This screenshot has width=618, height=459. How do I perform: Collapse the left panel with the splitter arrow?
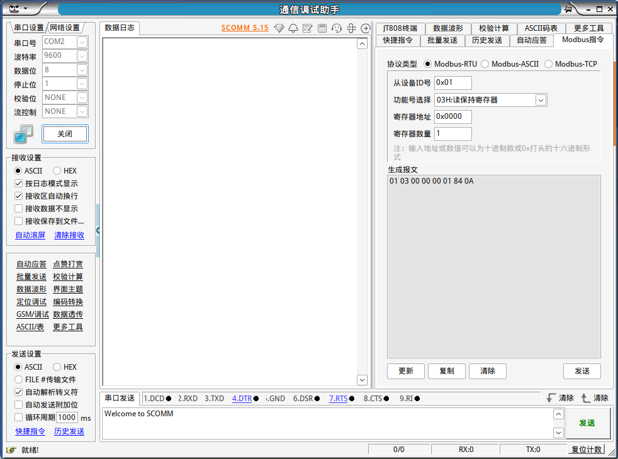pos(98,231)
